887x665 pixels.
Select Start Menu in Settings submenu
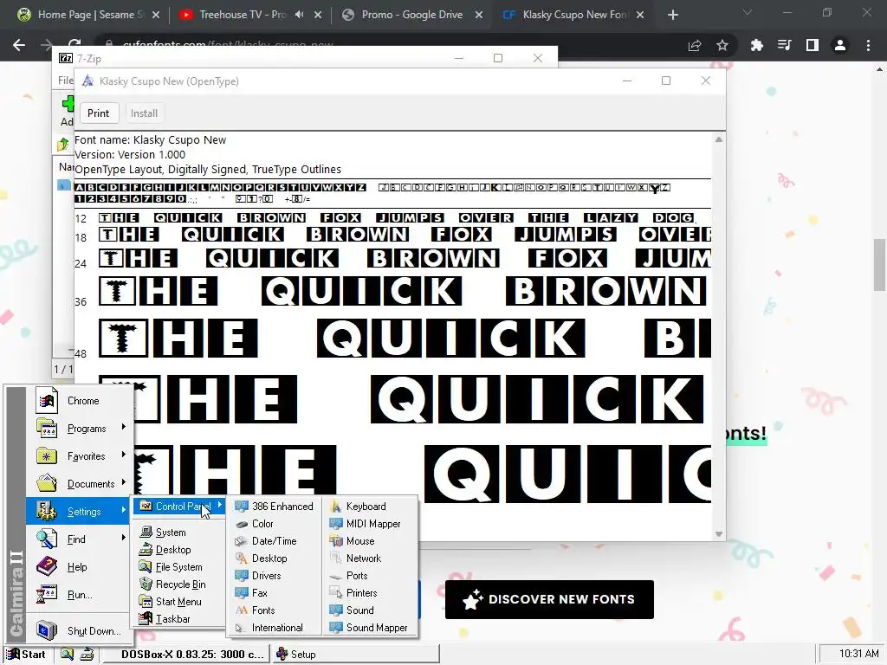pos(179,602)
